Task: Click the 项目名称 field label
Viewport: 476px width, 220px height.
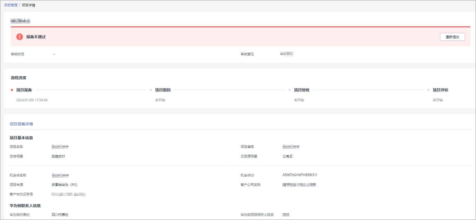Action: (16, 147)
